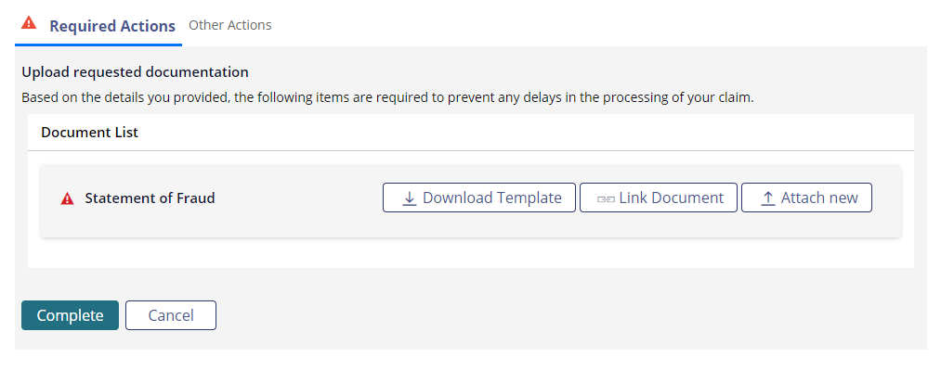The image size is (941, 370).
Task: Click the claim processing description paragraph
Action: tap(387, 97)
